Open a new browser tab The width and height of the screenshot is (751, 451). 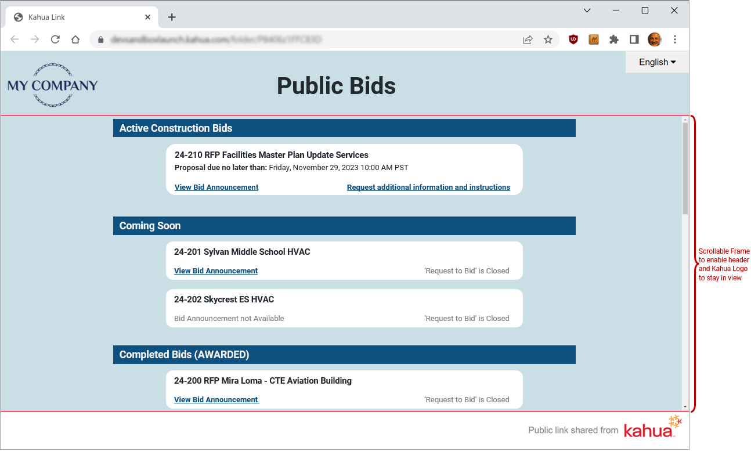click(172, 17)
